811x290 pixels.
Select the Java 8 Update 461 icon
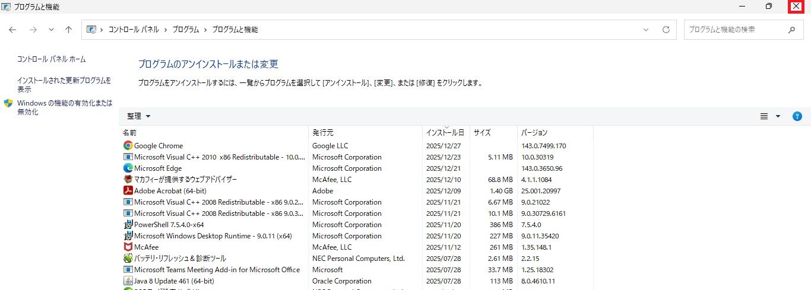click(x=128, y=281)
